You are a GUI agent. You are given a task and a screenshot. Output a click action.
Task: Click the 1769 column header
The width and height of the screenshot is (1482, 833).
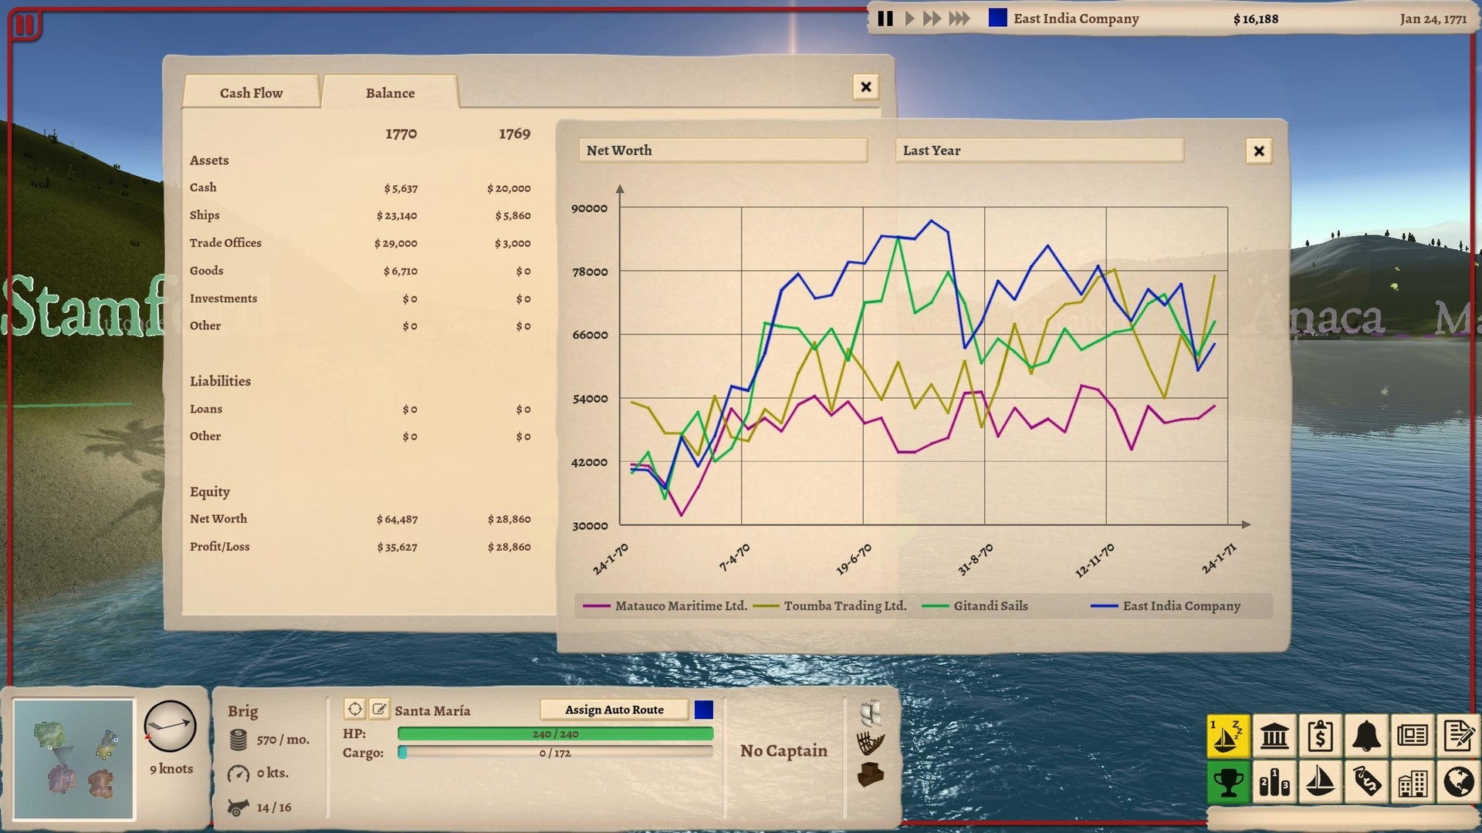[x=515, y=133]
